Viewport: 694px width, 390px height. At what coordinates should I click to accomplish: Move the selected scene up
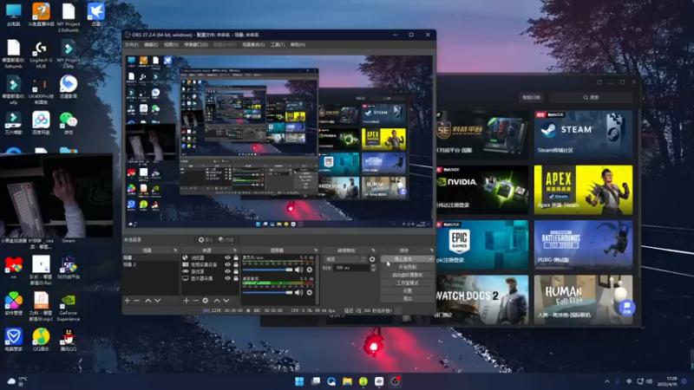(x=147, y=301)
